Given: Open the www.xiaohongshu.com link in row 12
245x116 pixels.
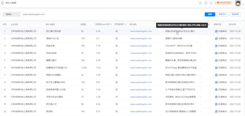Looking at the screenshot, I should (141, 112).
